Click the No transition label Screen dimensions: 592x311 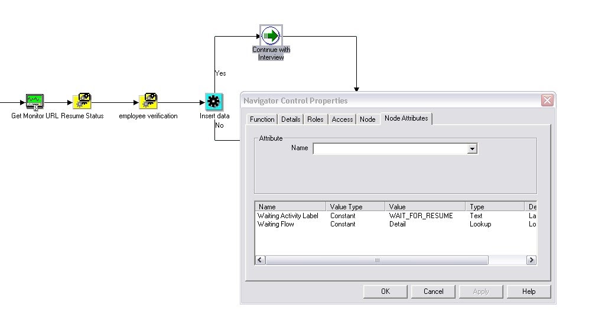(219, 125)
